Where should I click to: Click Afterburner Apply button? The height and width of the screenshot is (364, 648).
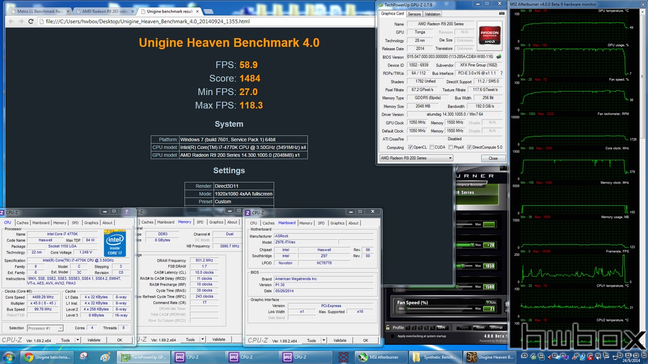(463, 327)
